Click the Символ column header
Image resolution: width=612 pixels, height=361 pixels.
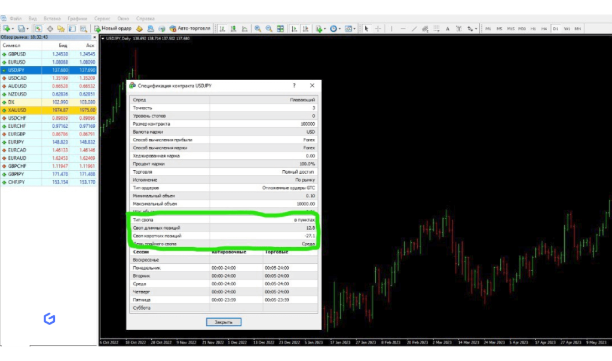click(x=21, y=45)
